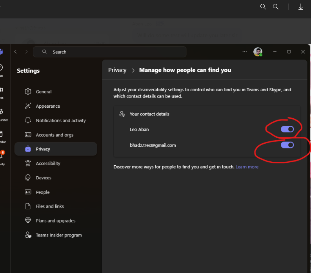Click the Your contact details icon
This screenshot has height=273, width=311.
pos(122,114)
